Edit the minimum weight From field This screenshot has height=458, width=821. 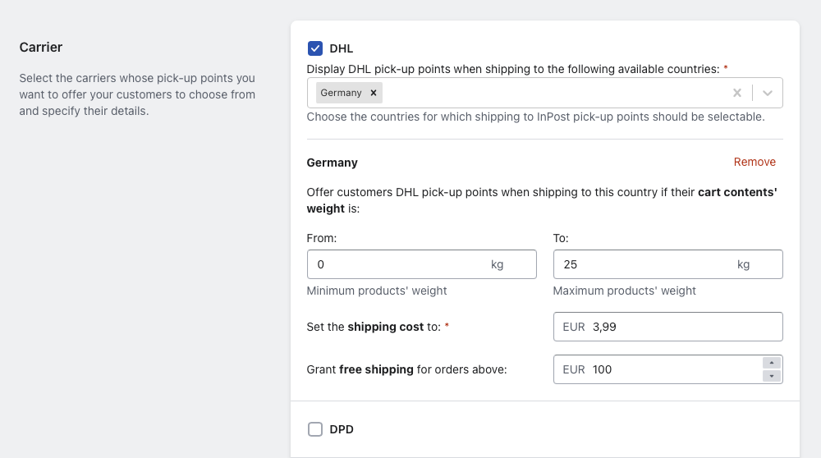tap(421, 264)
